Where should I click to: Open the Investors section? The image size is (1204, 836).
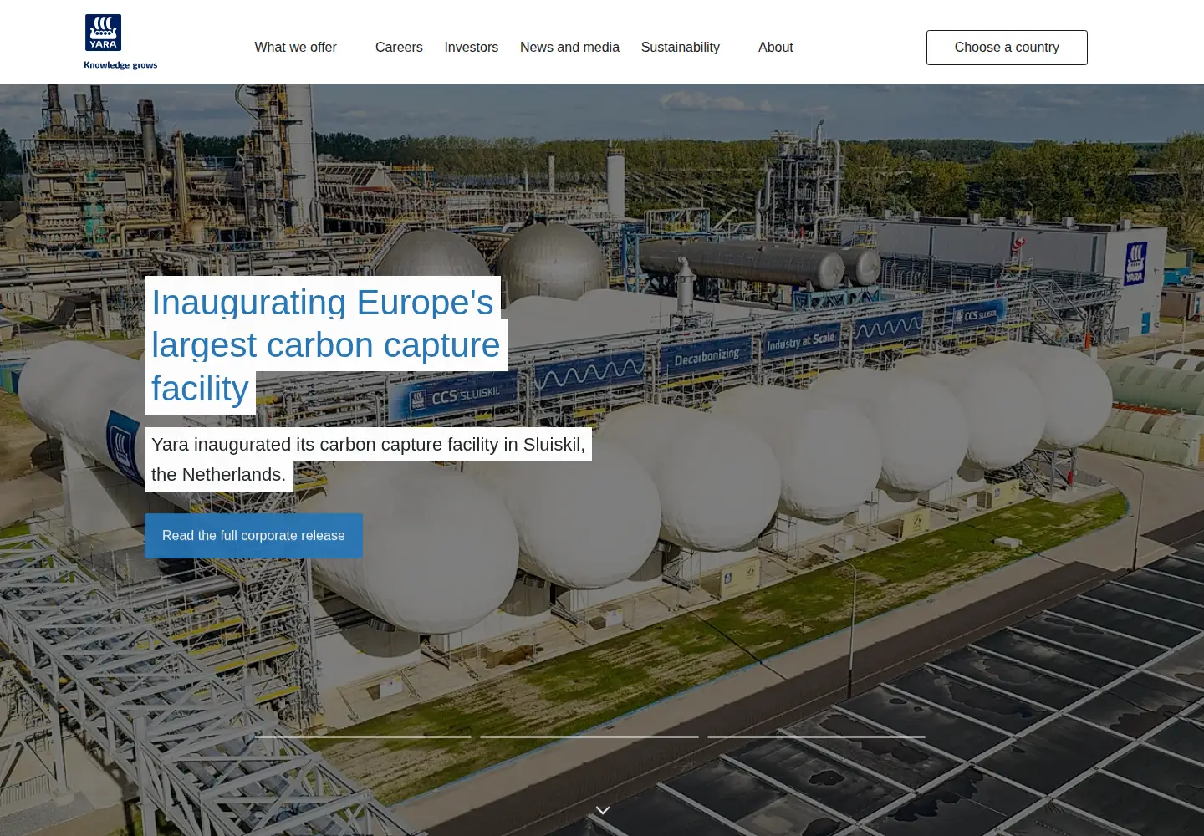pos(472,48)
